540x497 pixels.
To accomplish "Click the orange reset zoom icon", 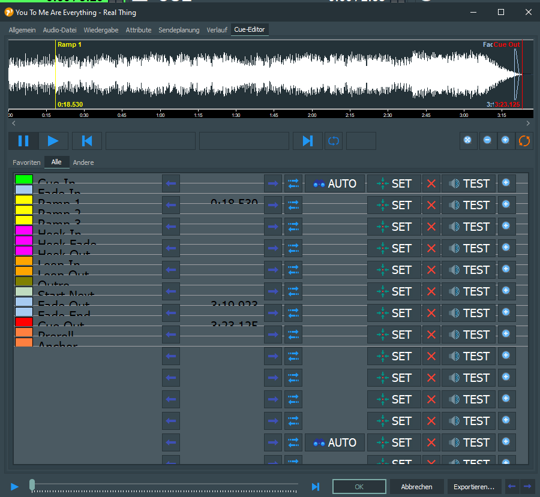I will 524,140.
